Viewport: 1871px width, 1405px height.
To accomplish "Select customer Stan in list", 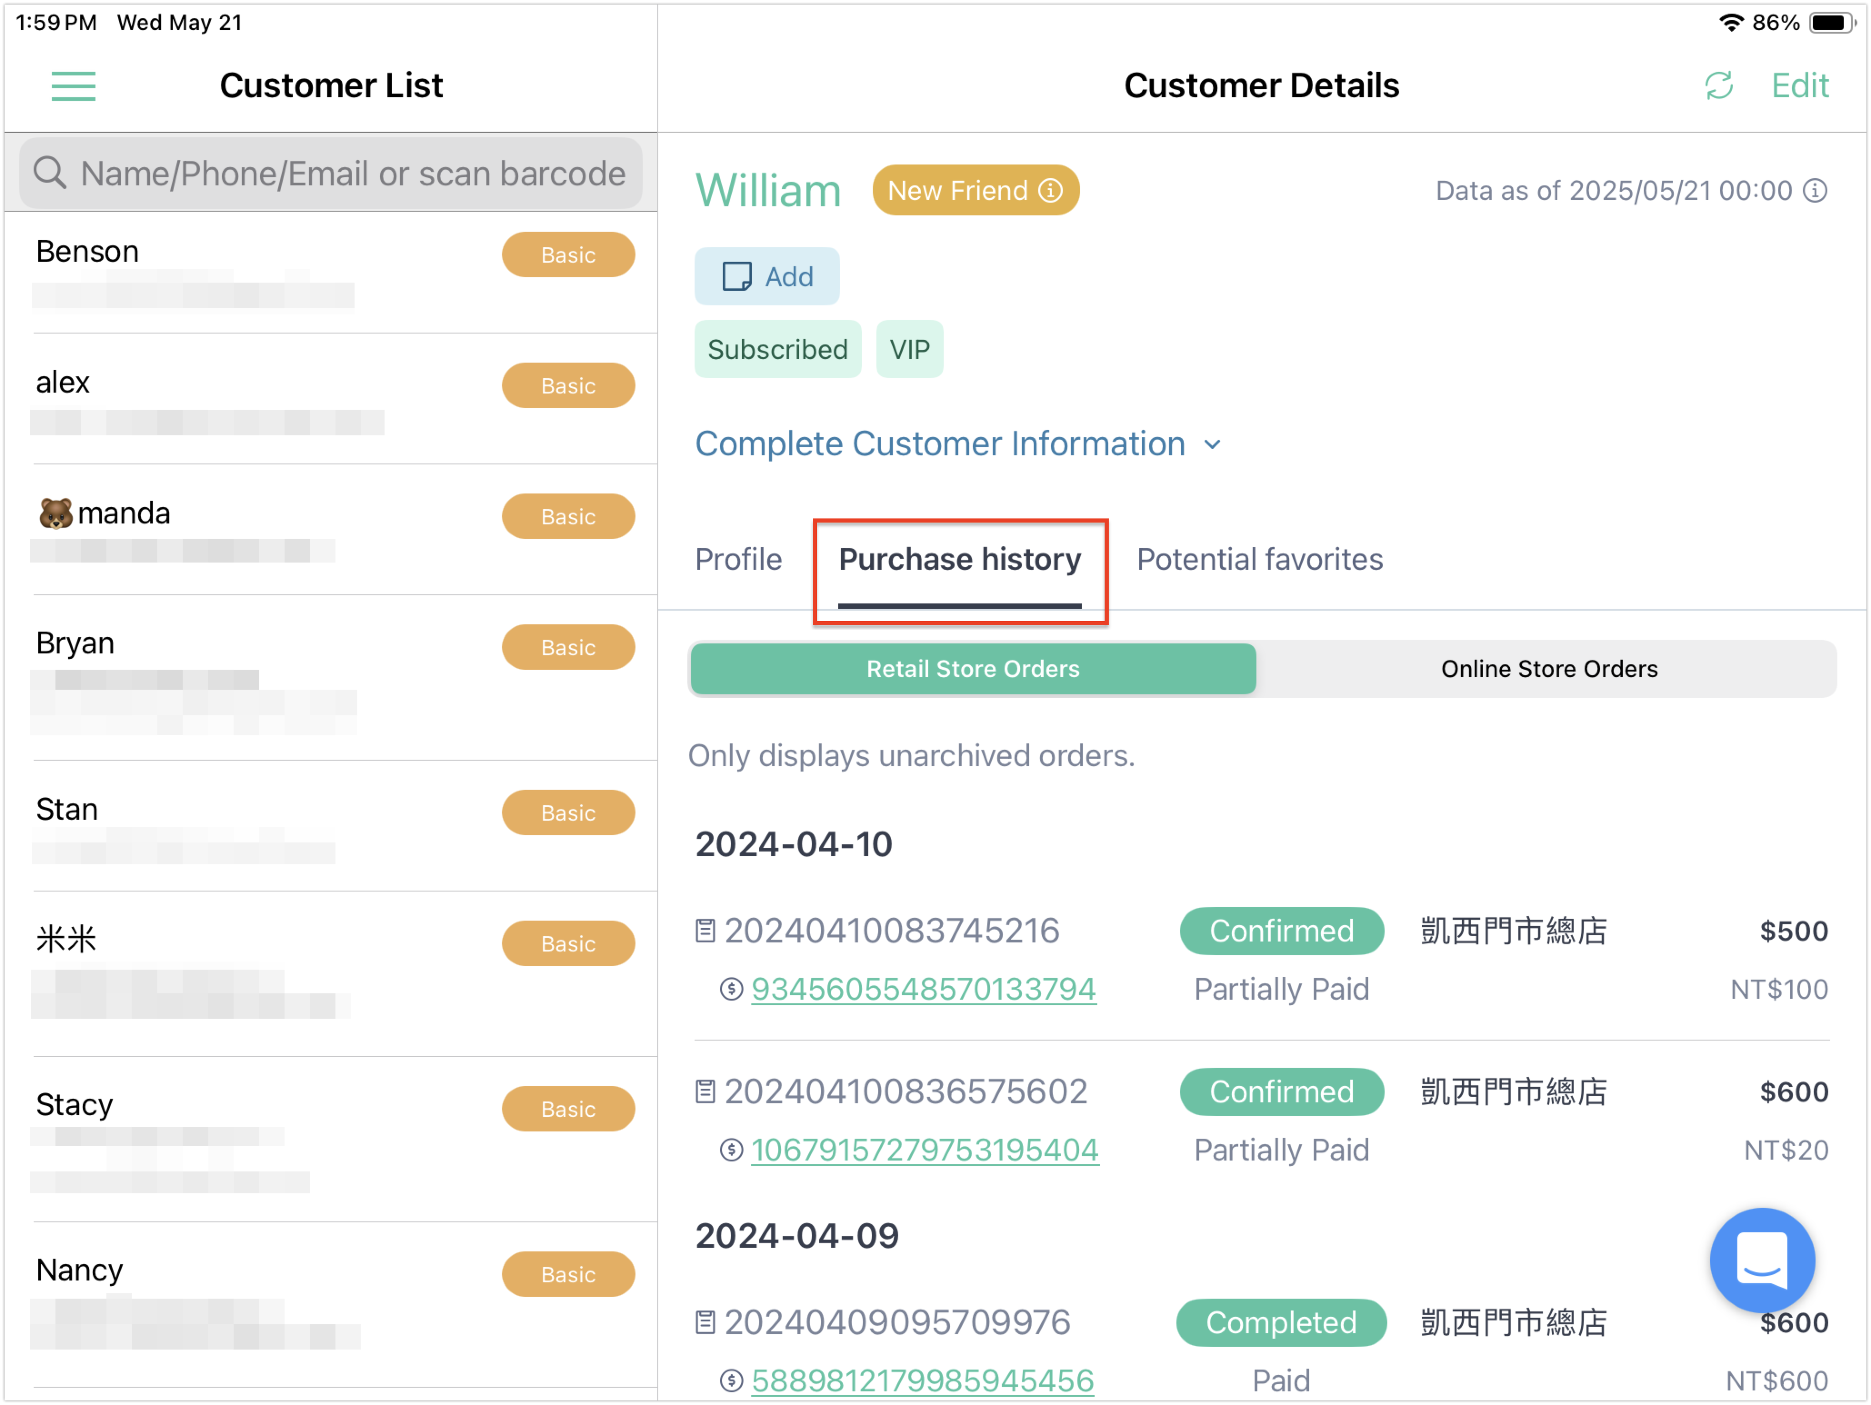I will pos(331,826).
